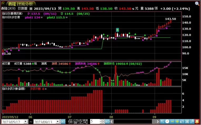Click the 09 month marker on time axis
Image resolution: width=201 pixels, height=125 pixels.
(x=155, y=117)
